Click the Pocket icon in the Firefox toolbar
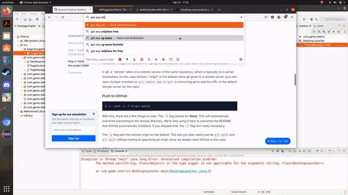Screen dimensions: 348x195 pyautogui.click(x=266, y=17)
